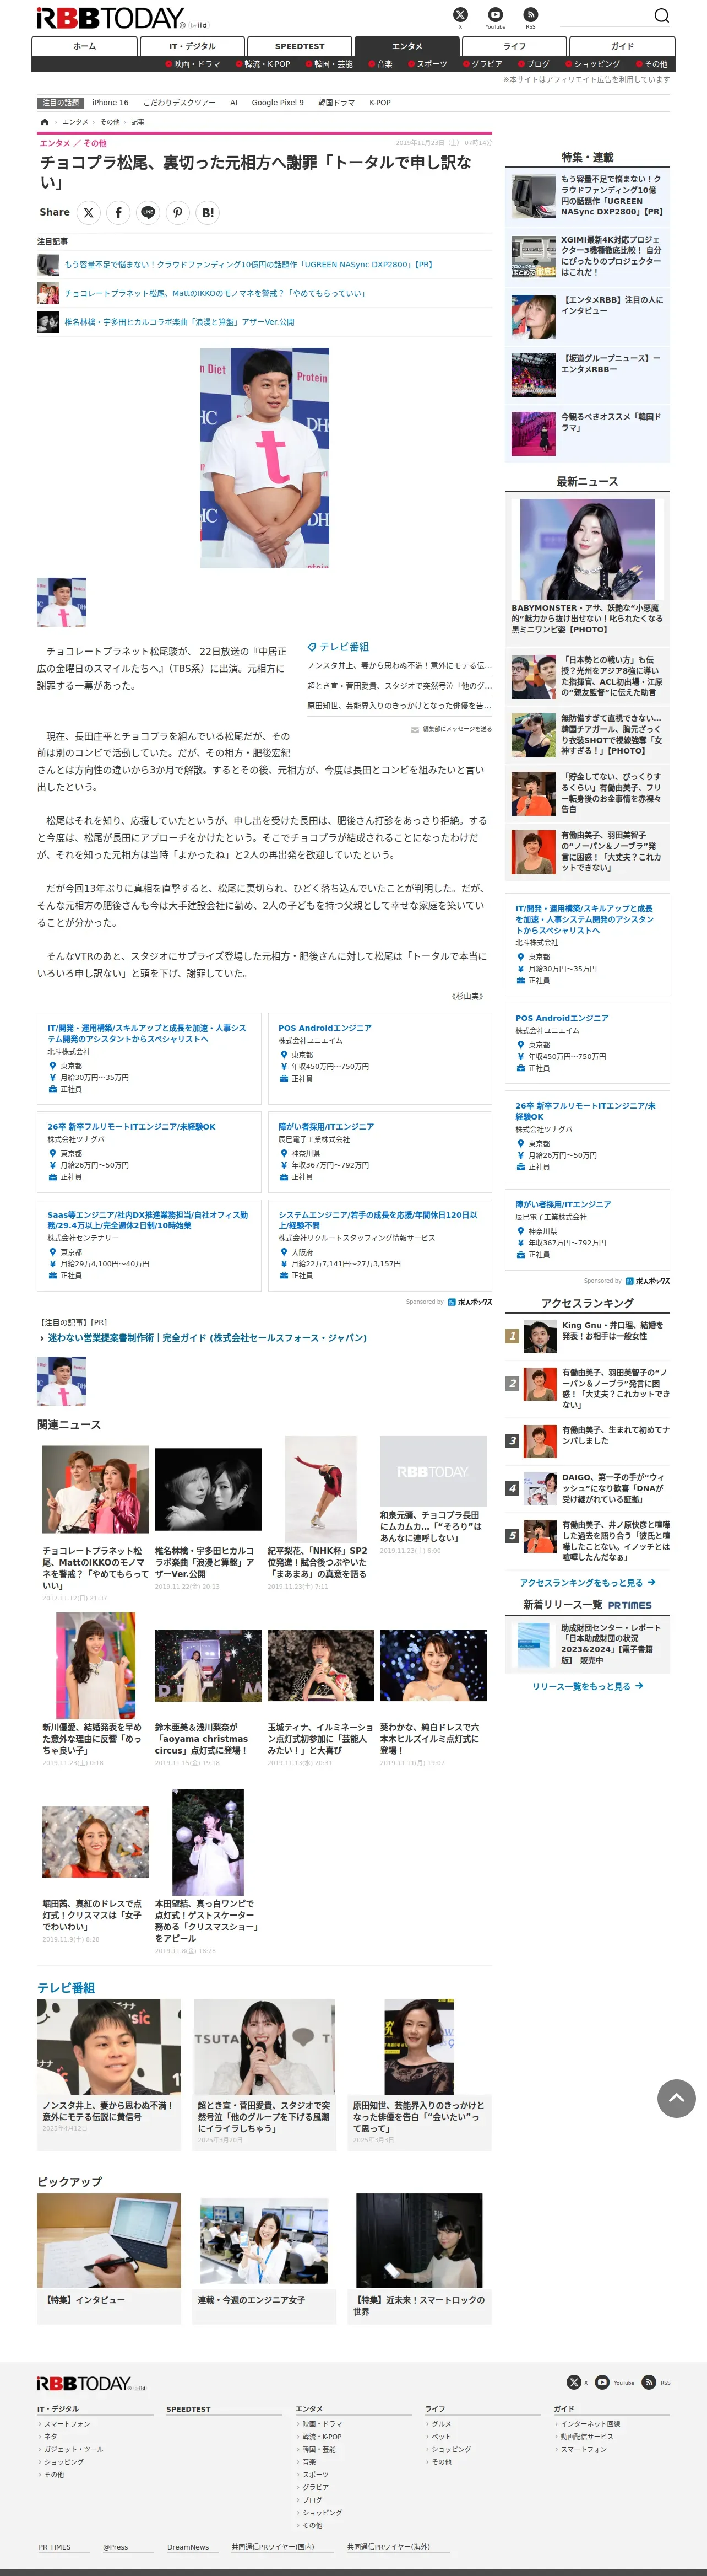Open the RSS icon in top header

pos(530,14)
